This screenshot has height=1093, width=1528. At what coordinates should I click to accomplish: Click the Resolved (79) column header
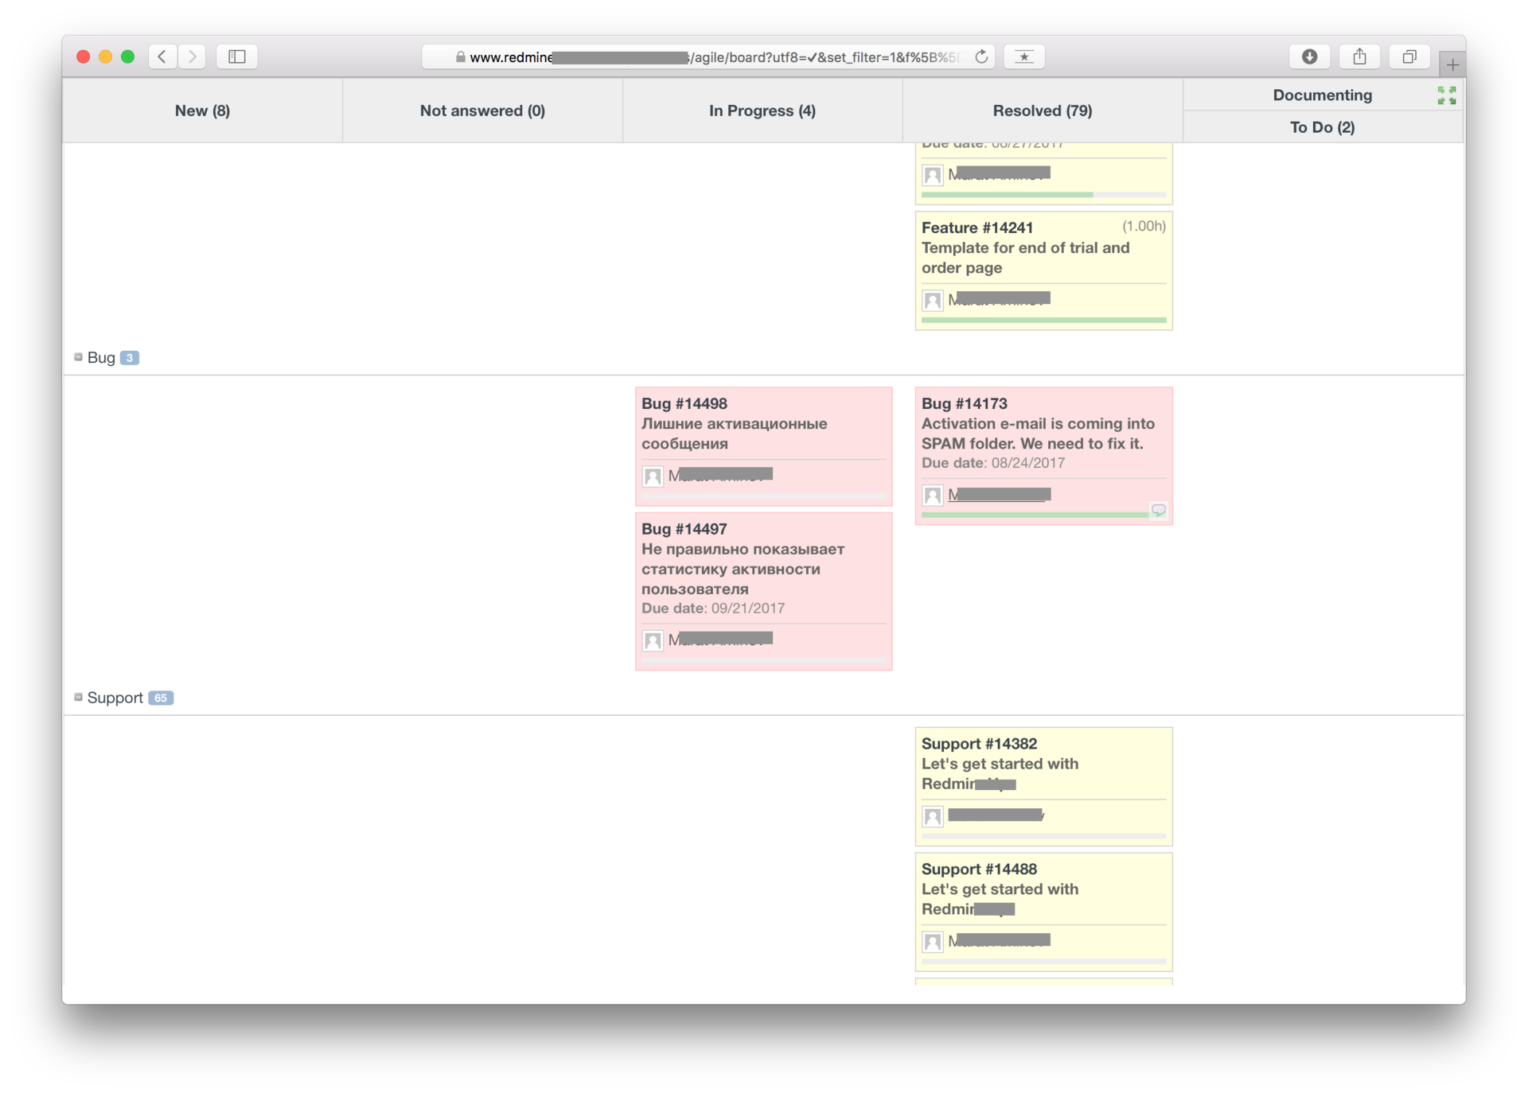(1042, 111)
